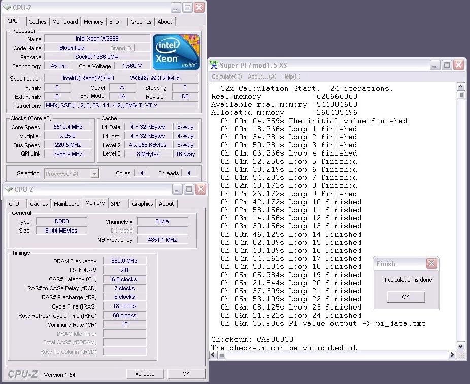Click the Super PI horizontal scrollbar thumb
This screenshot has height=384, width=470.
(x=222, y=355)
